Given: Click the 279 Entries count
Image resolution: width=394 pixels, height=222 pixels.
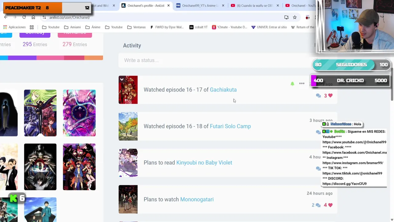Looking at the screenshot, I should click(x=75, y=44).
